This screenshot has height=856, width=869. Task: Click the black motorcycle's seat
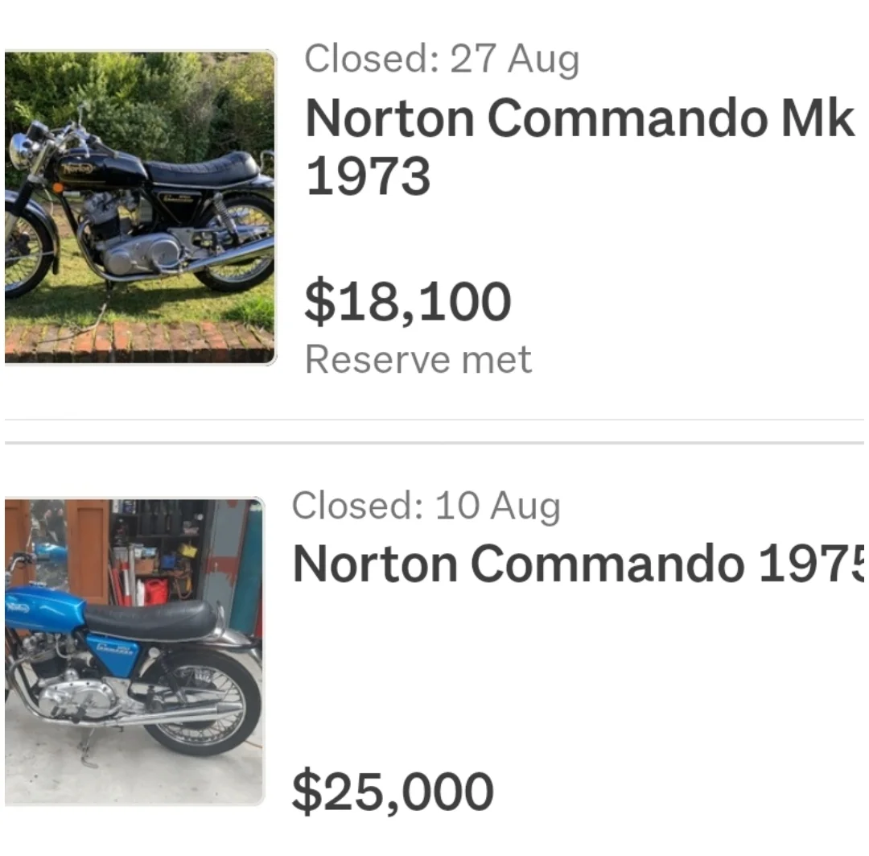(x=201, y=167)
